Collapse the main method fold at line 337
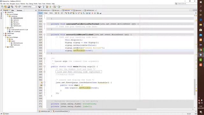The height and width of the screenshot is (115, 204). [45, 66]
